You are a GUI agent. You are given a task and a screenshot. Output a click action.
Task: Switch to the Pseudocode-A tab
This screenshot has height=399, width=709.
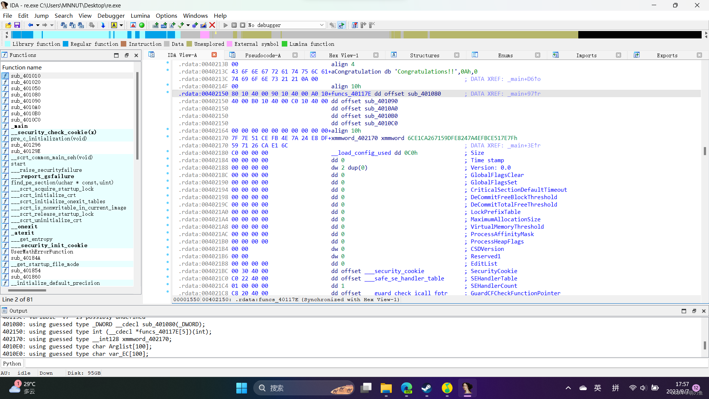[263, 55]
